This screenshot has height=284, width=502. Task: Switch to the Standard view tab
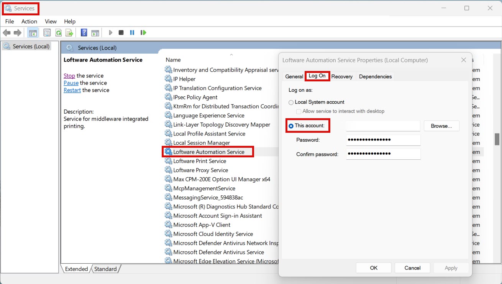click(x=105, y=269)
